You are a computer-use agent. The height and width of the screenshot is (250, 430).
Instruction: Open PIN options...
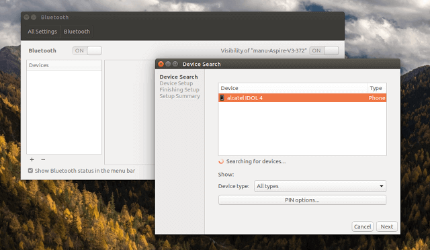point(302,200)
